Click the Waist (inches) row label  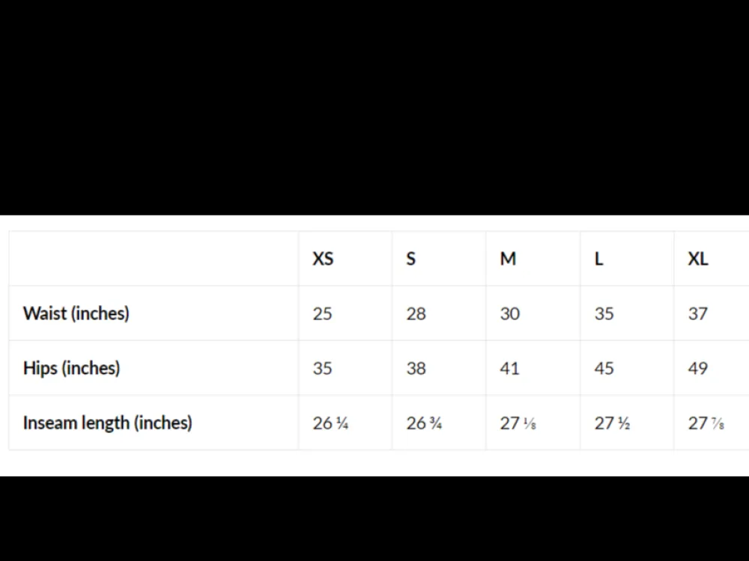point(76,313)
